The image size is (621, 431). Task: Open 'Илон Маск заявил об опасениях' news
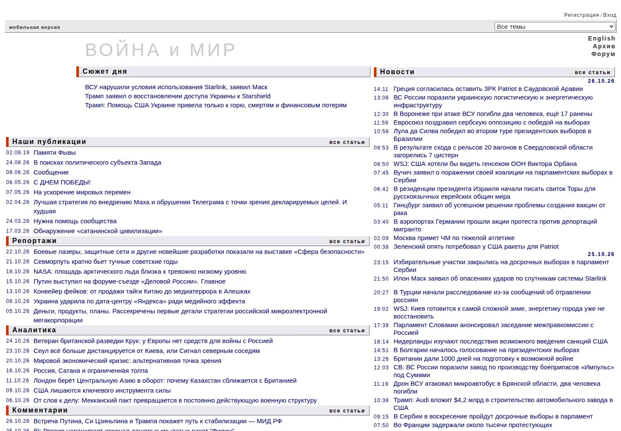pos(500,278)
